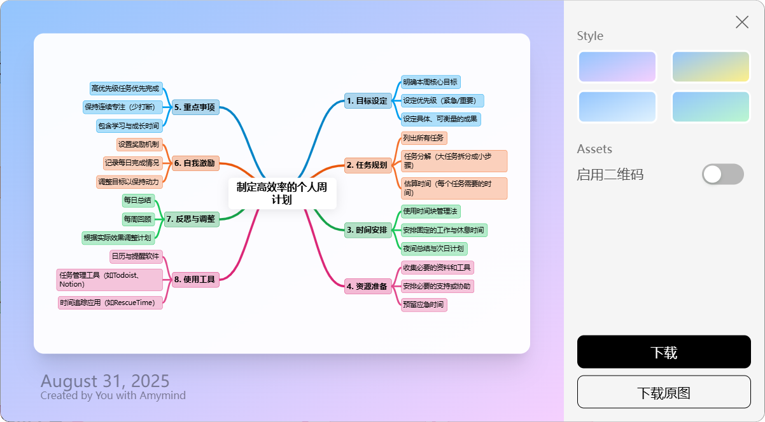Click the subnode 安排必要的支持或协助

[x=437, y=287]
